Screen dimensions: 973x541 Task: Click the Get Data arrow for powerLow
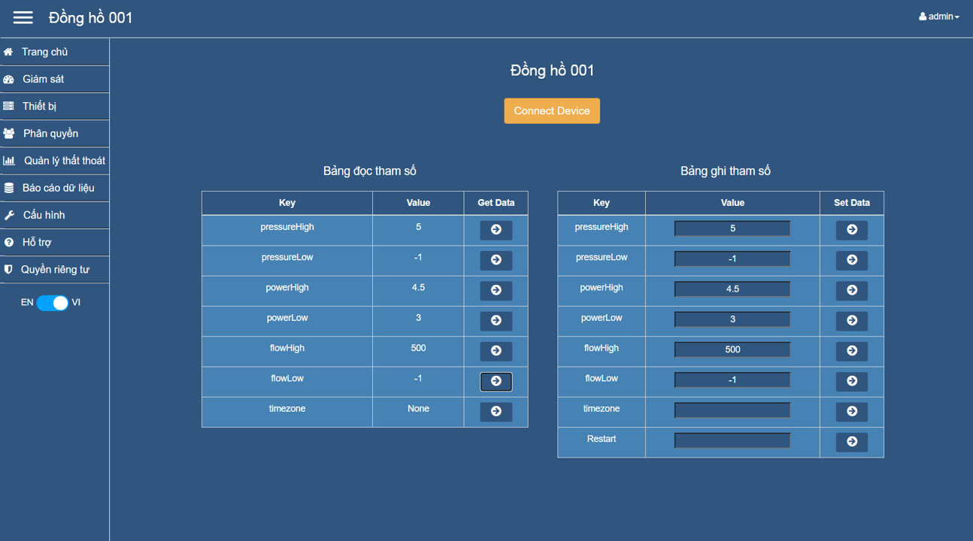click(496, 321)
